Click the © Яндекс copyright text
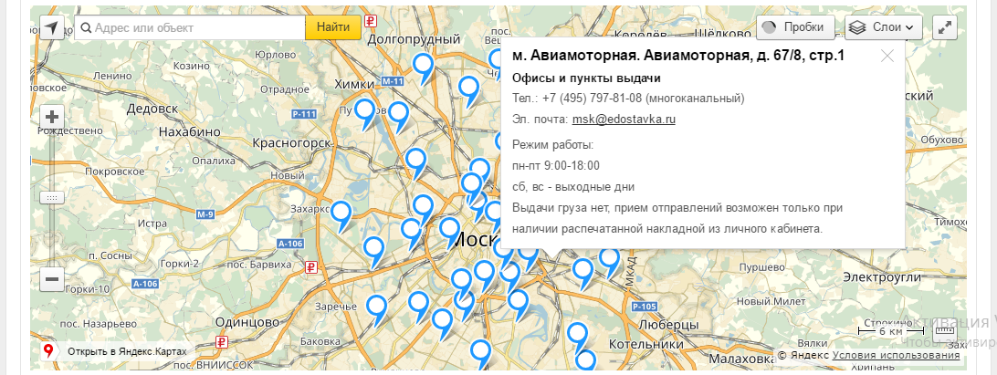The height and width of the screenshot is (375, 997). point(803,355)
